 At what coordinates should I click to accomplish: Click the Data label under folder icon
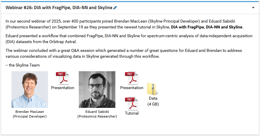point(153,98)
